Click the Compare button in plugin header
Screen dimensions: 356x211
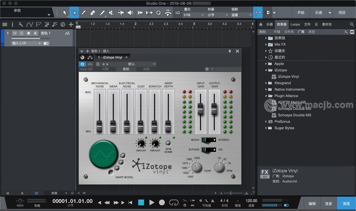tap(105, 69)
